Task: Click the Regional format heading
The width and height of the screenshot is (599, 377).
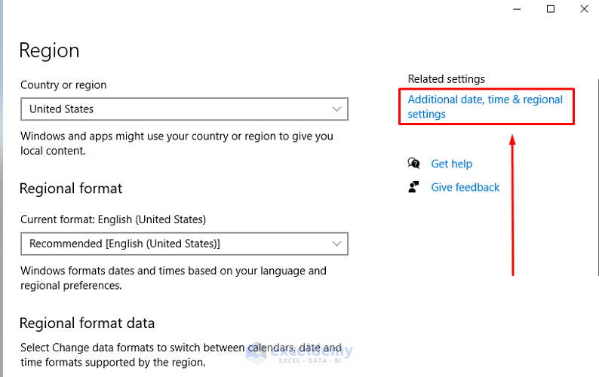Action: coord(71,188)
